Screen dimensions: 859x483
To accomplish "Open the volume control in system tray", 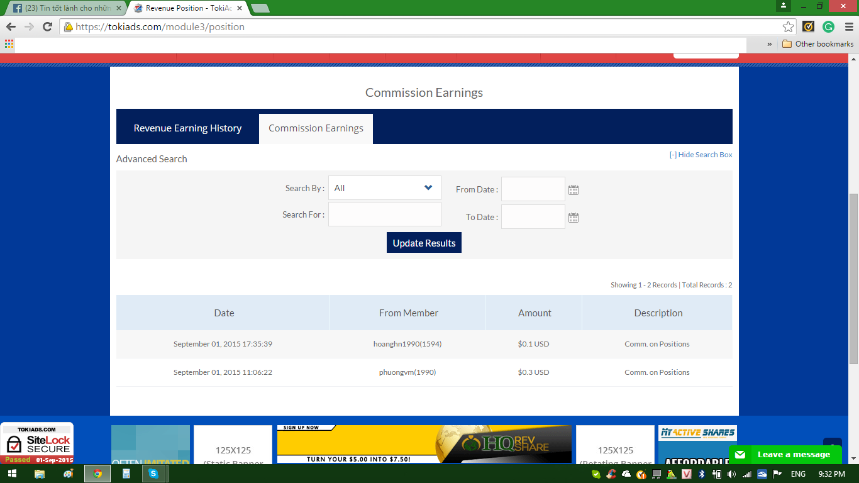I will (x=732, y=474).
